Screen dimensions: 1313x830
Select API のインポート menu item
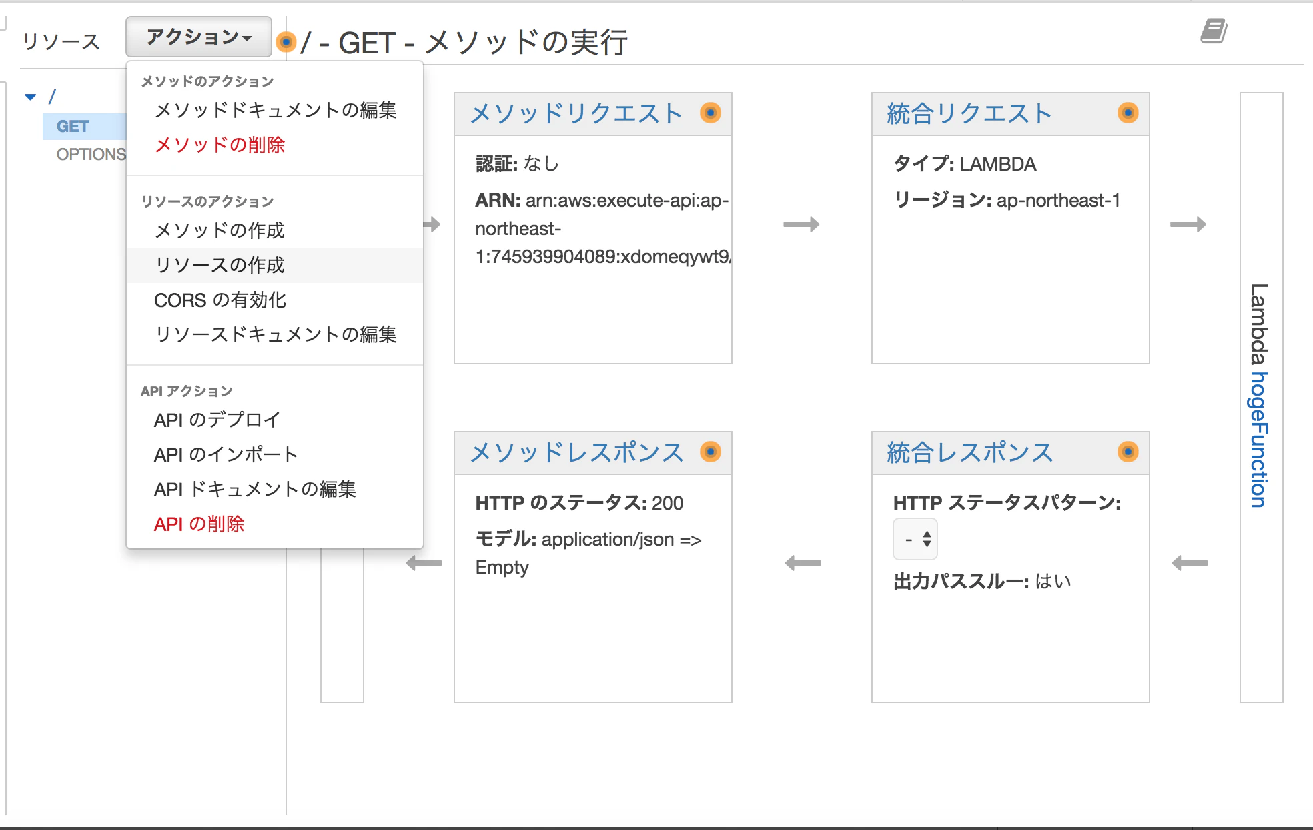point(275,454)
